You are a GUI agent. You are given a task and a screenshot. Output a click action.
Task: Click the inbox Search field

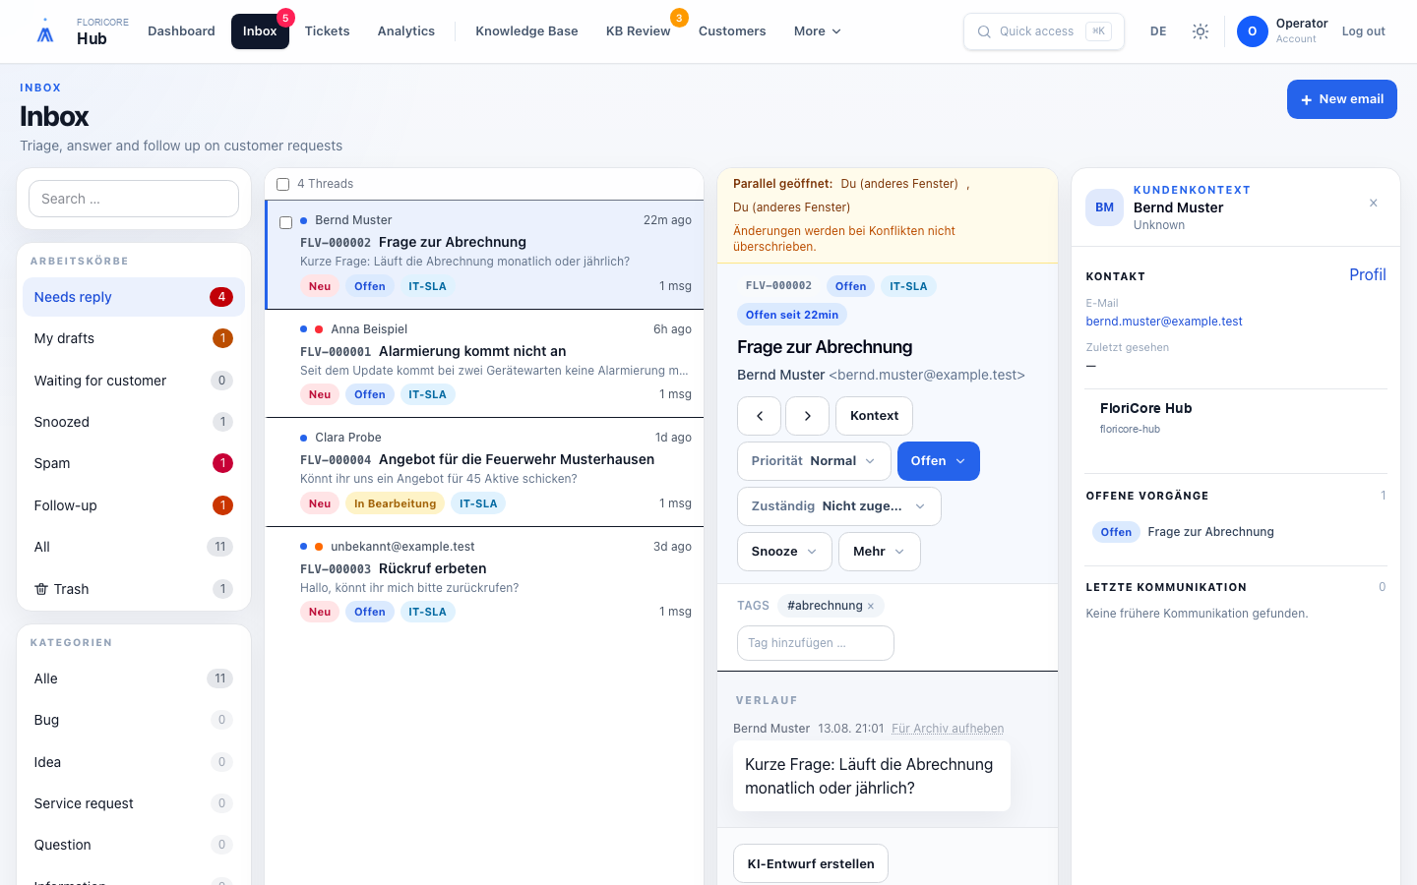134,199
